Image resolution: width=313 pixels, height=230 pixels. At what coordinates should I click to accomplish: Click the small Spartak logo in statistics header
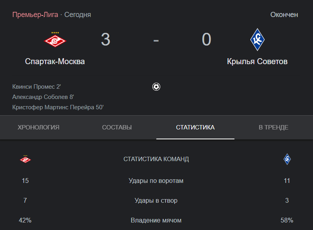25,159
